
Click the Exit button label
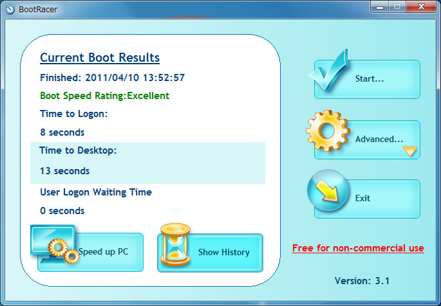tap(362, 198)
